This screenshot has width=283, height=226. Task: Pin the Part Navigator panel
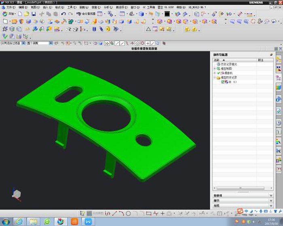point(271,54)
